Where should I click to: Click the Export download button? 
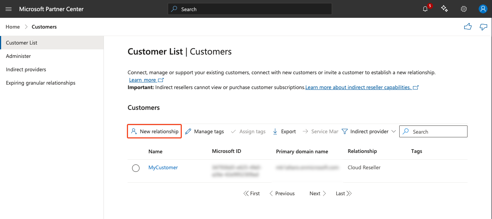(284, 131)
